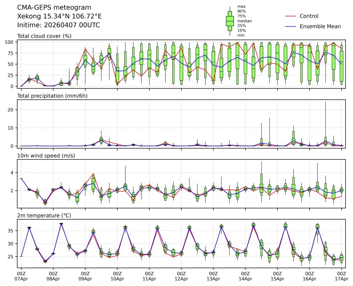Click the 00Z 17Apr time axis label
The height and width of the screenshot is (286, 353).
(342, 275)
